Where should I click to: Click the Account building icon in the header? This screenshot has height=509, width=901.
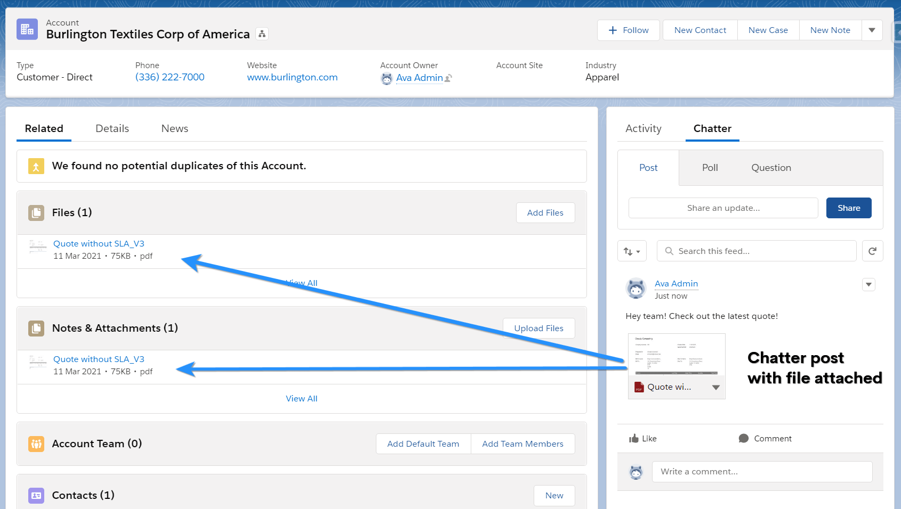(x=27, y=29)
